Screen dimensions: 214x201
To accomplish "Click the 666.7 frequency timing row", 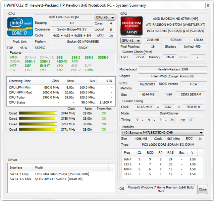I will (162, 159).
